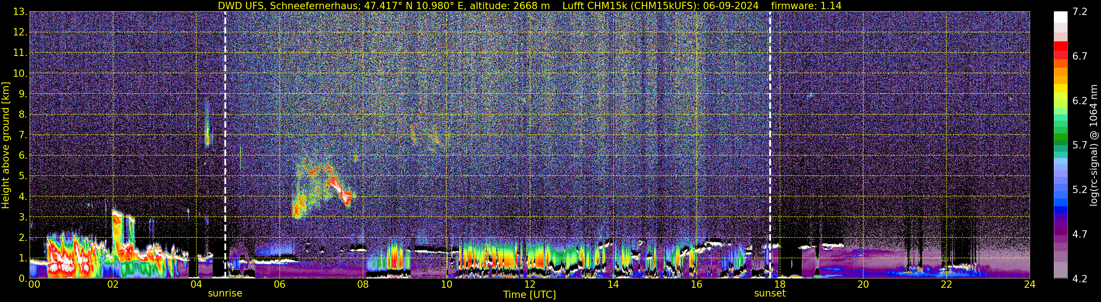Click the 'firmware: 1.14' text
Viewport: 1101px width, 302px height.
click(x=806, y=6)
